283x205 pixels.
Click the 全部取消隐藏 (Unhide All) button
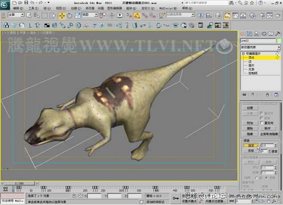[269, 134]
